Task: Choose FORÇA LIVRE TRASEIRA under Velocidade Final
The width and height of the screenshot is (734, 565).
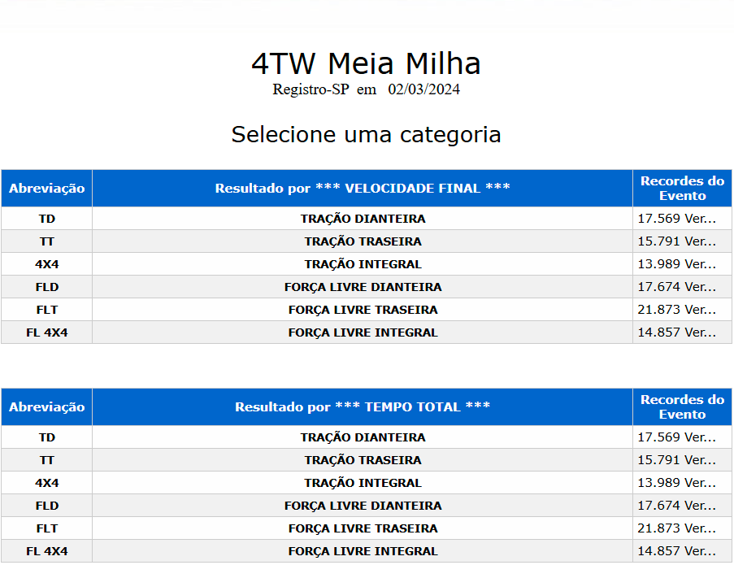Action: [x=363, y=310]
